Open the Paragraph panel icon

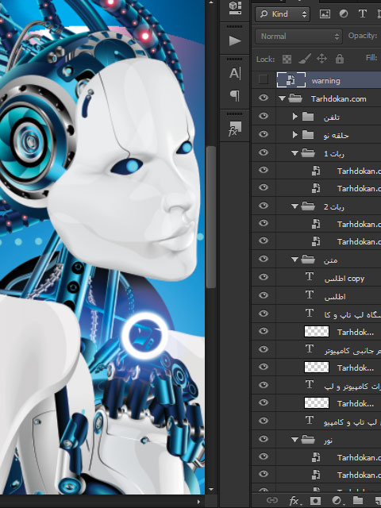point(235,95)
